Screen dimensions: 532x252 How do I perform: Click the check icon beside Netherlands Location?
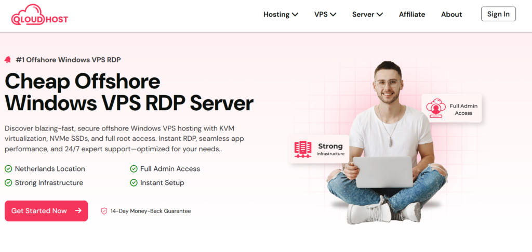point(8,168)
